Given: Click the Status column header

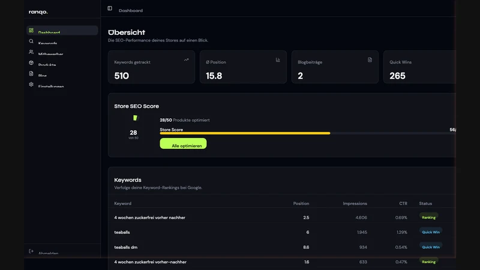Looking at the screenshot, I should click(425, 203).
